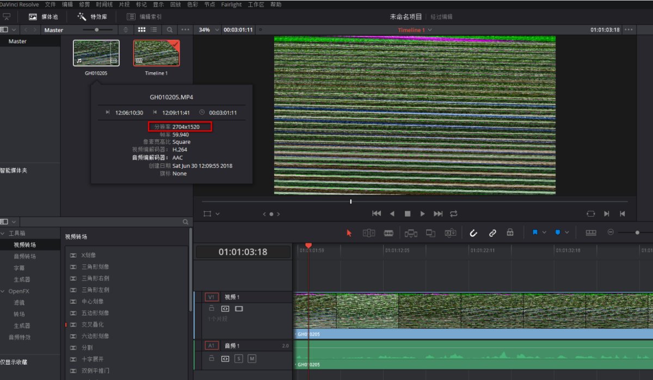Add a blue flag to clip

tap(535, 232)
